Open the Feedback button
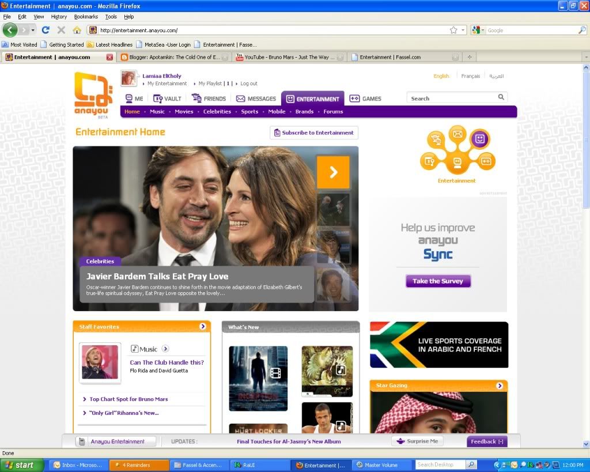Screen dimensions: 590x472 (487, 441)
